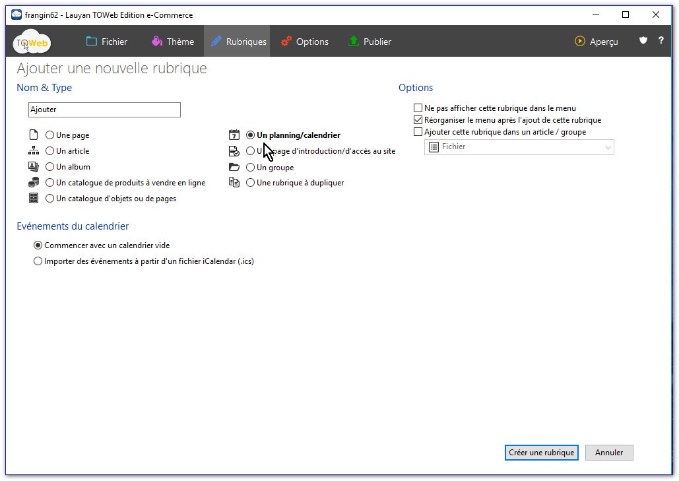Uncheck Réorganiser le menu après l'ajout
This screenshot has height=481, width=679.
tap(418, 120)
